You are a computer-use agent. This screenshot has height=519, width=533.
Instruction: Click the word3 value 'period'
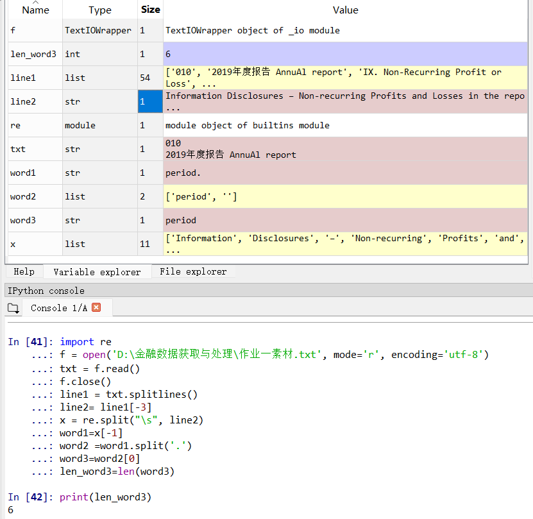point(345,221)
